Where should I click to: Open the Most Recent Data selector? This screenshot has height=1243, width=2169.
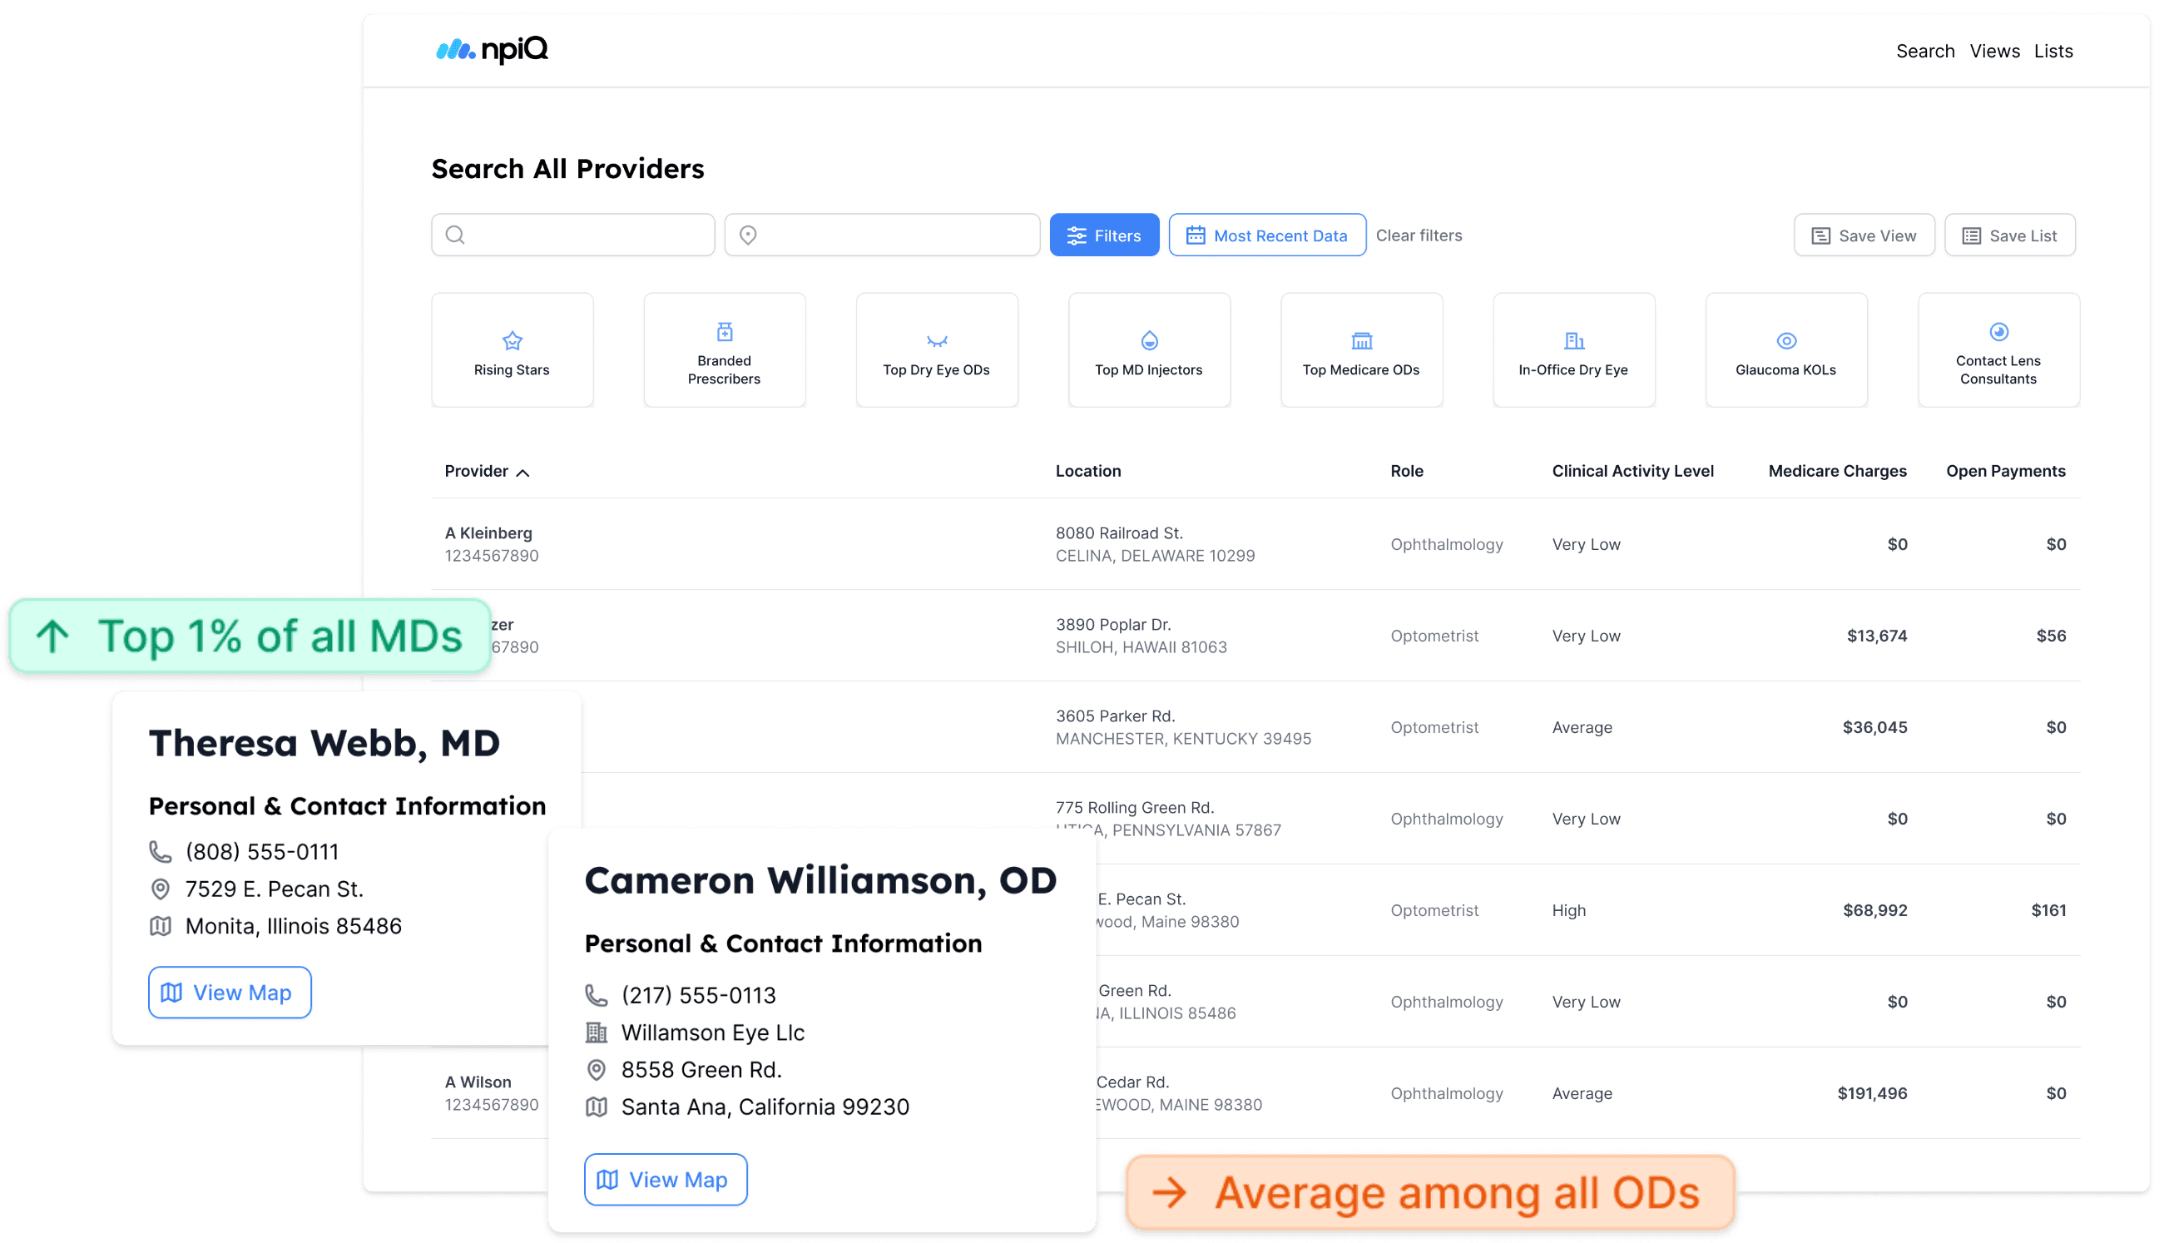(1267, 235)
